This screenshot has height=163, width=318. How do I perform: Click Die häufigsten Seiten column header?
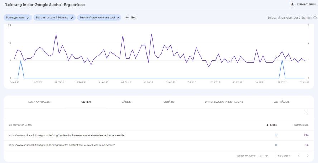20,125
